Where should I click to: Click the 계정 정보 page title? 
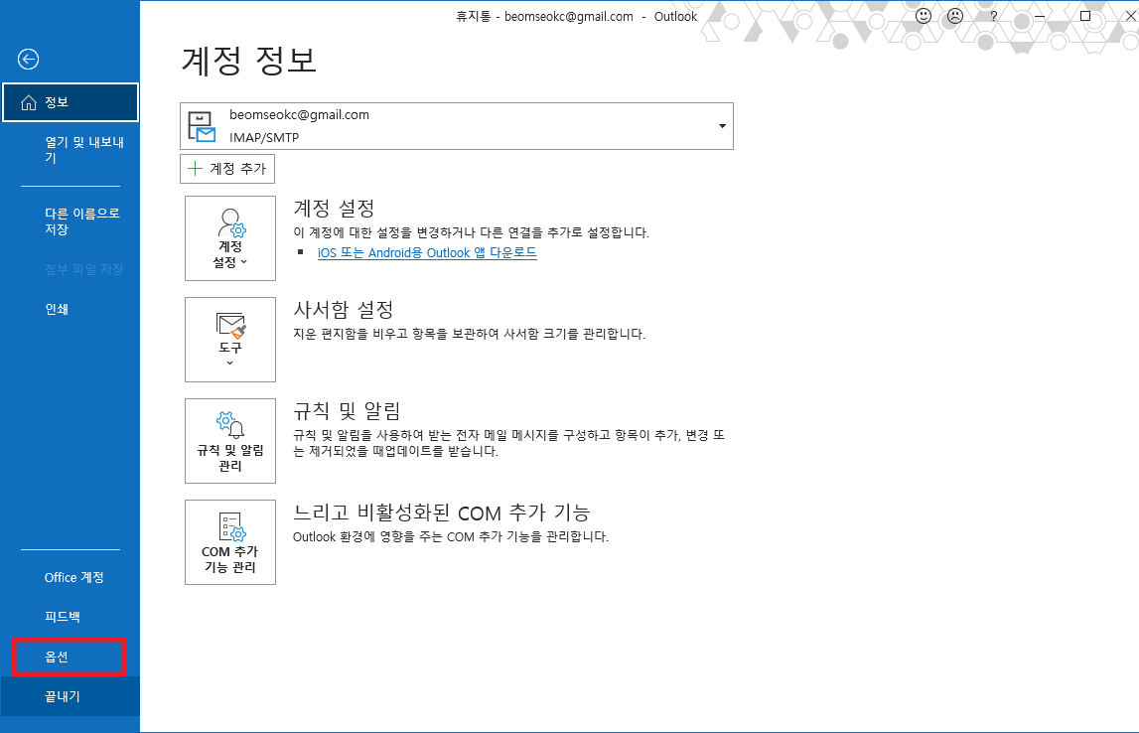tap(249, 61)
